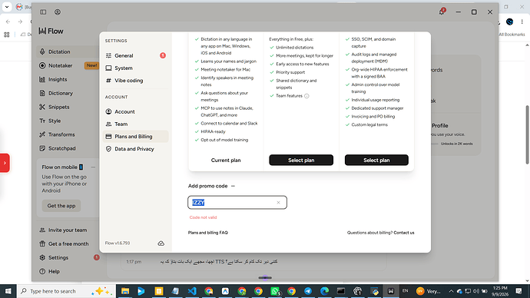530x298 pixels.
Task: Click the 'Code not valid' error text
Action: click(x=203, y=217)
